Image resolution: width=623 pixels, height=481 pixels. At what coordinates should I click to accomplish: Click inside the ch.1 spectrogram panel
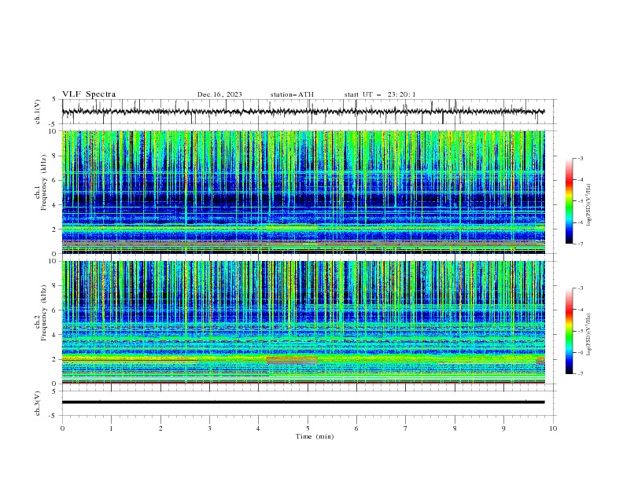[x=303, y=192]
